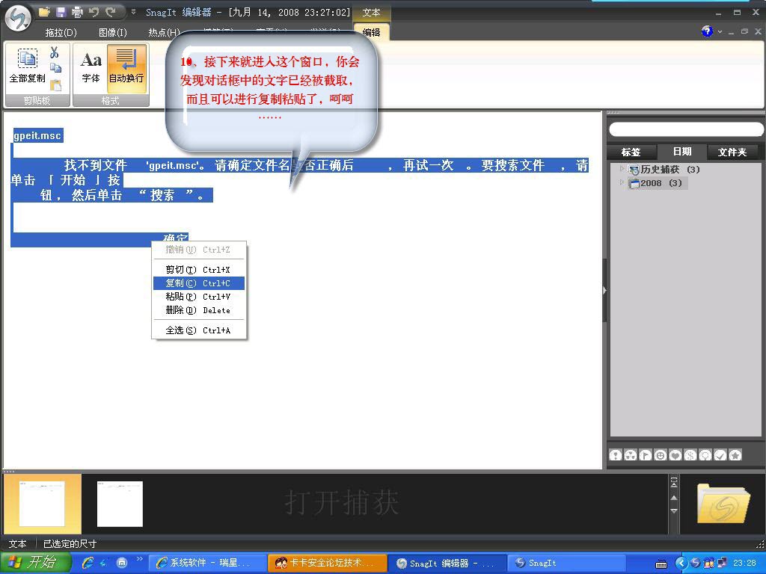766x574 pixels.
Task: Click the tray scroll down arrow
Action: (x=674, y=511)
